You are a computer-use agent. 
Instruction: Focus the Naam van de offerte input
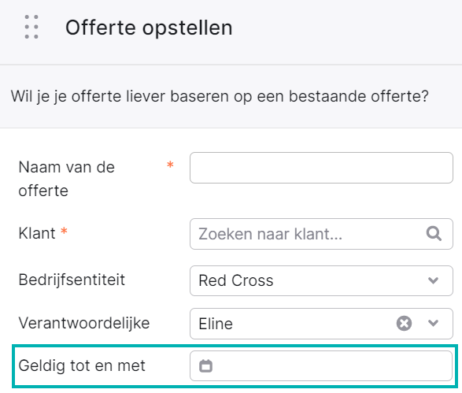(321, 168)
